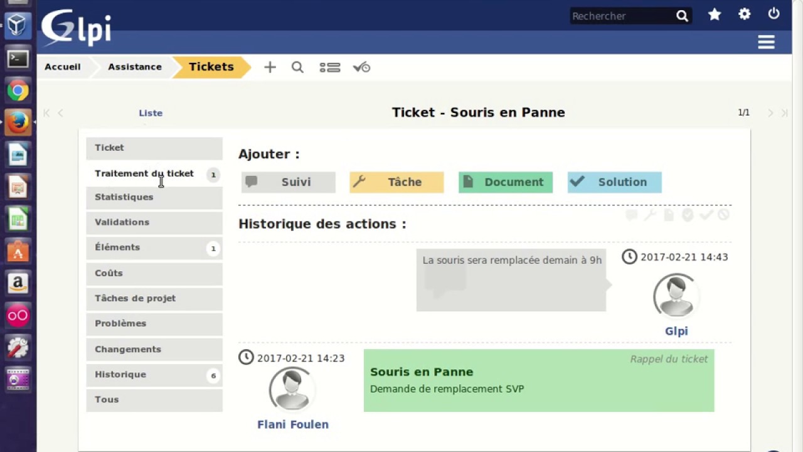The image size is (803, 452).
Task: Open preferences gear icon in header
Action: (x=745, y=14)
